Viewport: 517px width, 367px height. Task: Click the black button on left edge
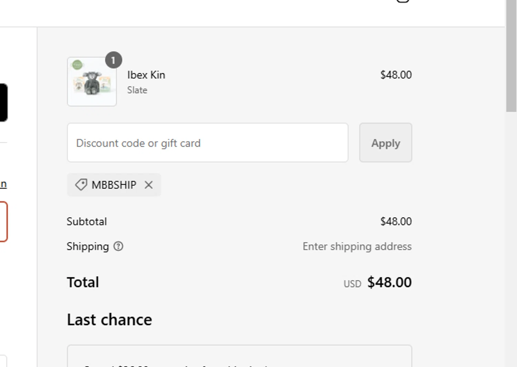3,102
